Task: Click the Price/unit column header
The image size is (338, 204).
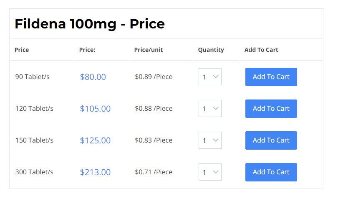Action: pos(149,50)
